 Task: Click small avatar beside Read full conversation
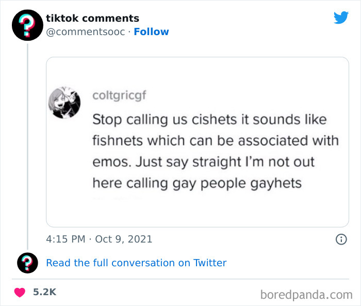27,263
